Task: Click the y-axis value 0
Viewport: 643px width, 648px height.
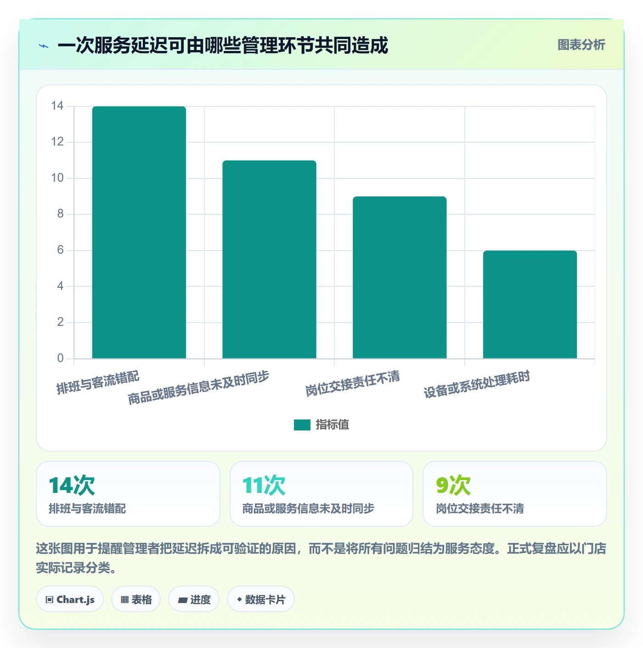Action: point(60,358)
